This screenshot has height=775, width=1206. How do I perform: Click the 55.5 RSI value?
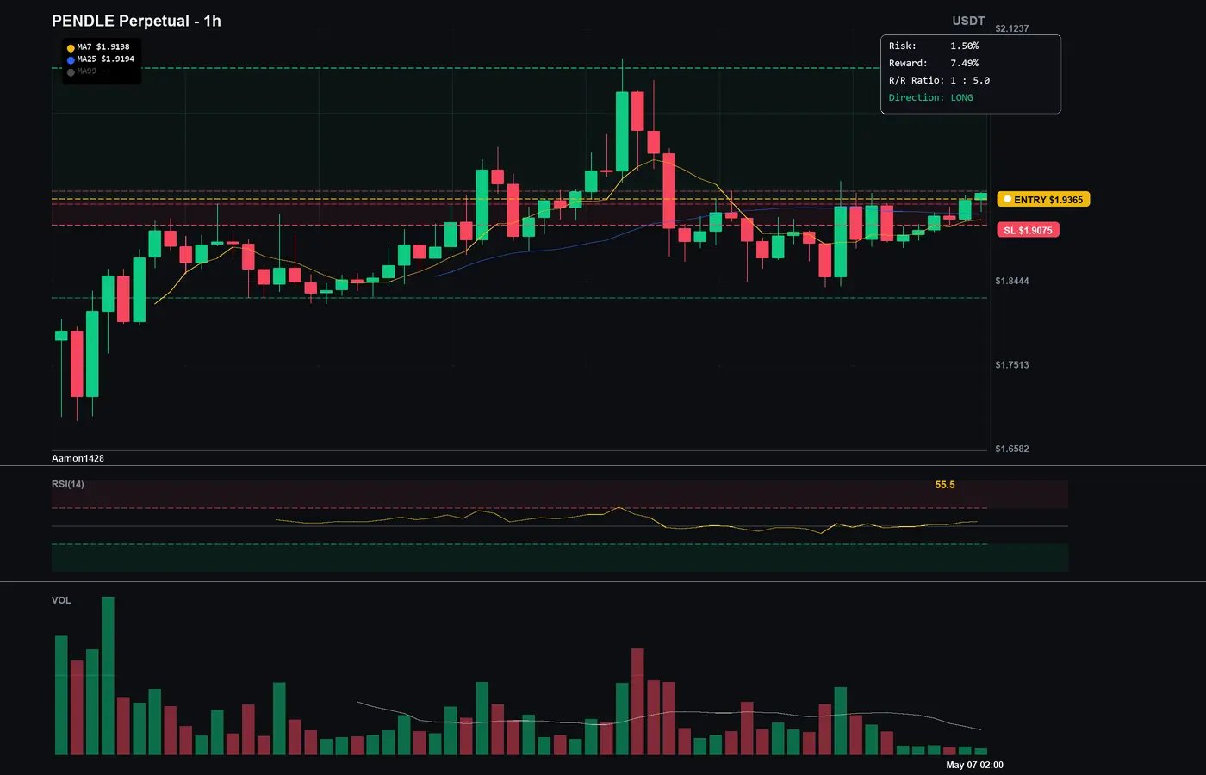point(945,485)
